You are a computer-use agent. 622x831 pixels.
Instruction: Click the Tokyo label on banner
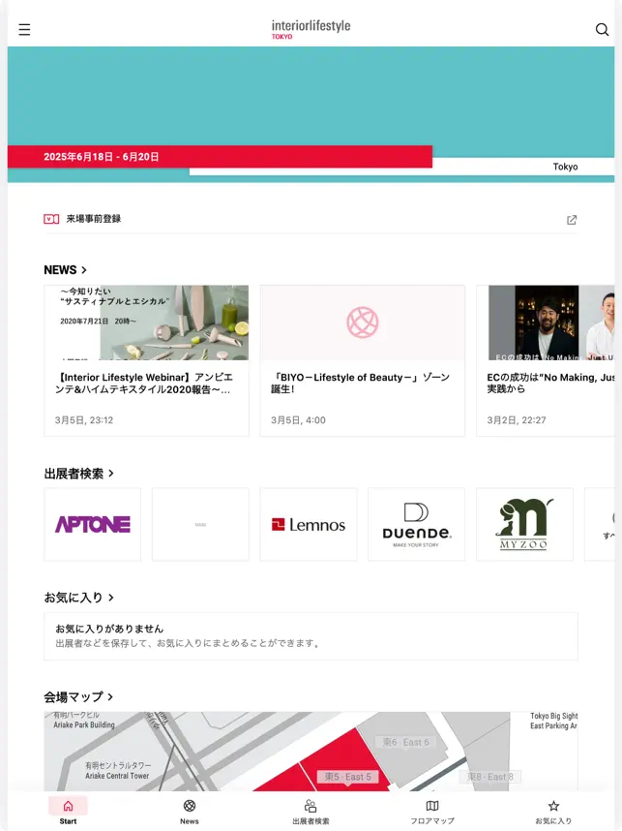pos(565,167)
